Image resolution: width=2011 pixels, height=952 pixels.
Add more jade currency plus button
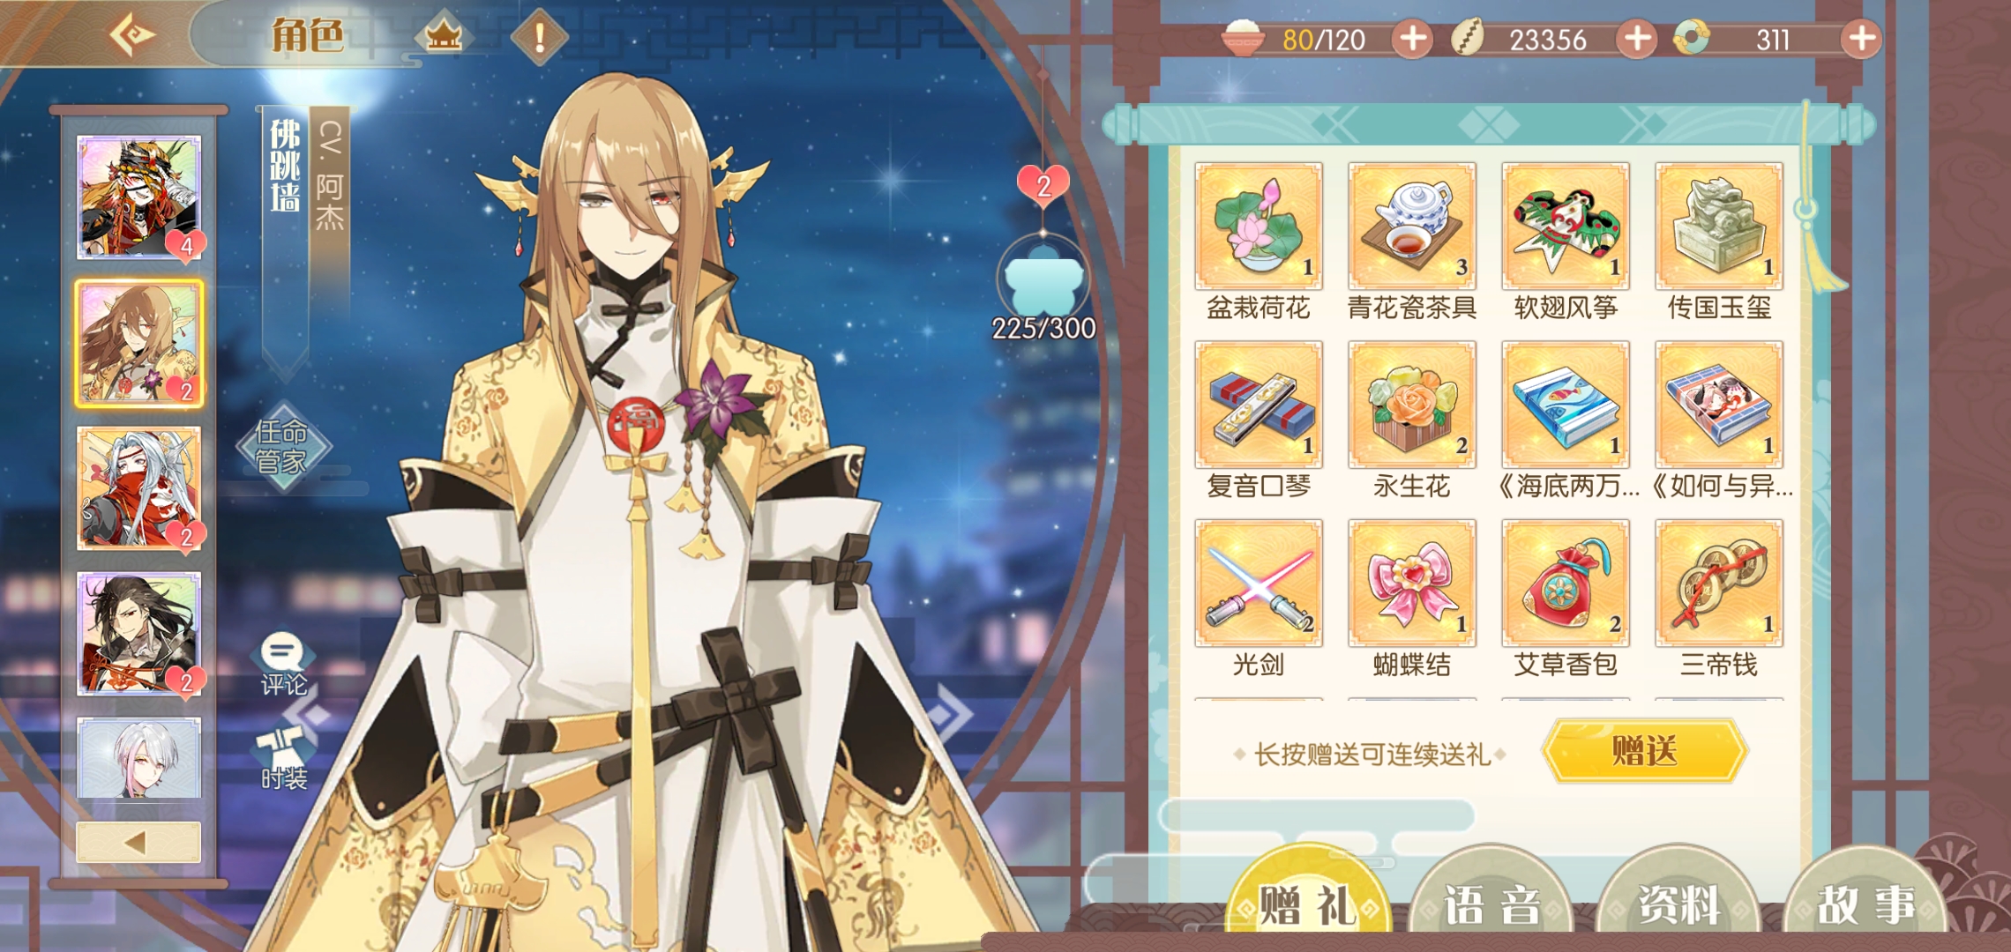[1862, 39]
